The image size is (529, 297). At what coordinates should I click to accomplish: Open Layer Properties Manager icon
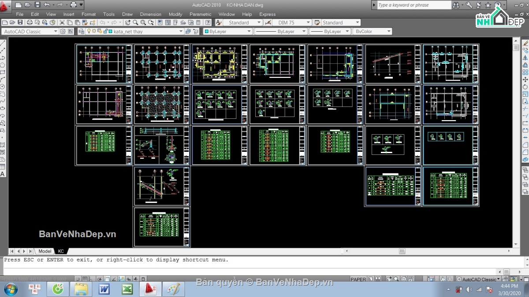81,32
